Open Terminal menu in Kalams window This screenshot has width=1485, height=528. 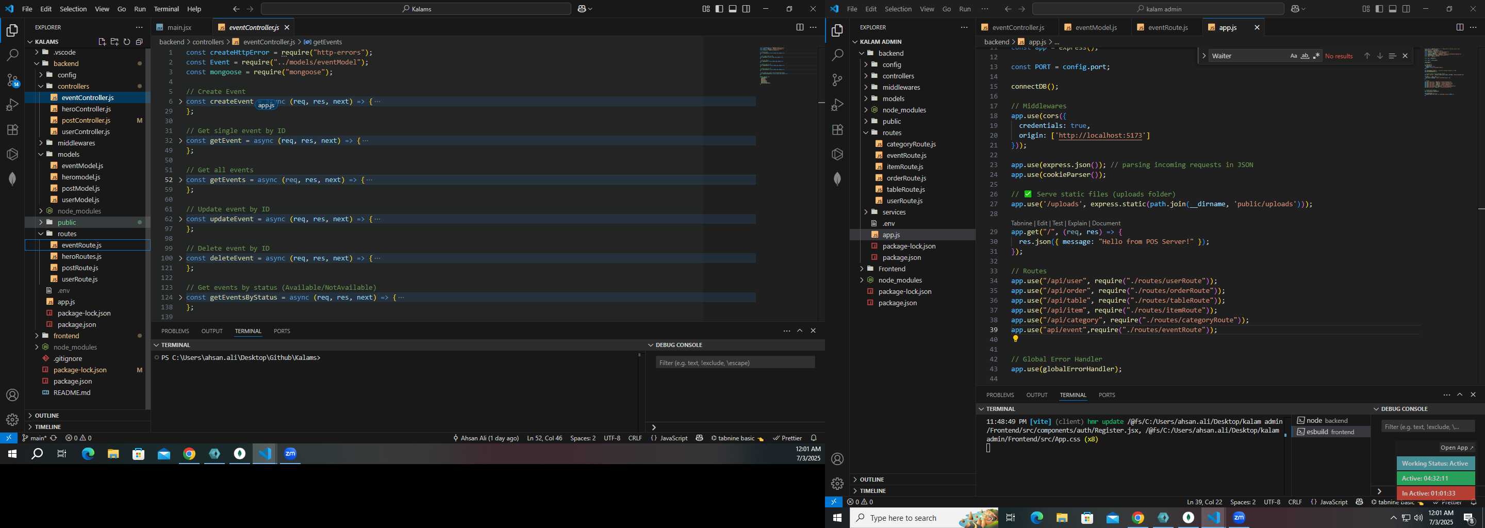pyautogui.click(x=167, y=9)
